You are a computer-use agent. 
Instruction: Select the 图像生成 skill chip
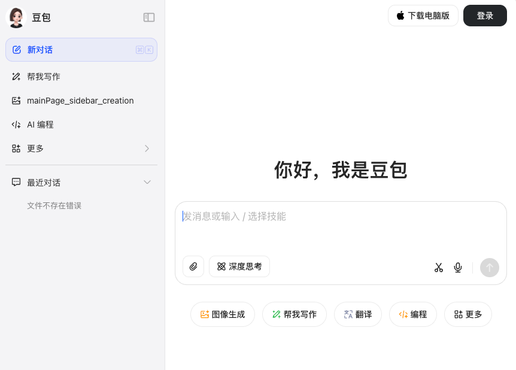pos(223,314)
